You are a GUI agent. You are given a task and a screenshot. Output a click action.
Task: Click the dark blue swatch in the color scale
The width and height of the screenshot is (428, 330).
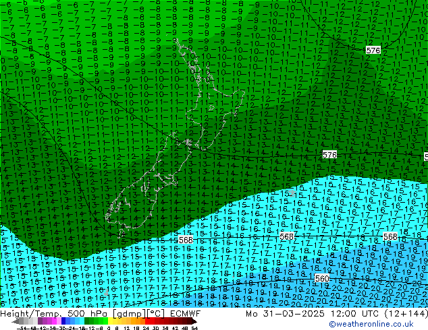point(63,321)
